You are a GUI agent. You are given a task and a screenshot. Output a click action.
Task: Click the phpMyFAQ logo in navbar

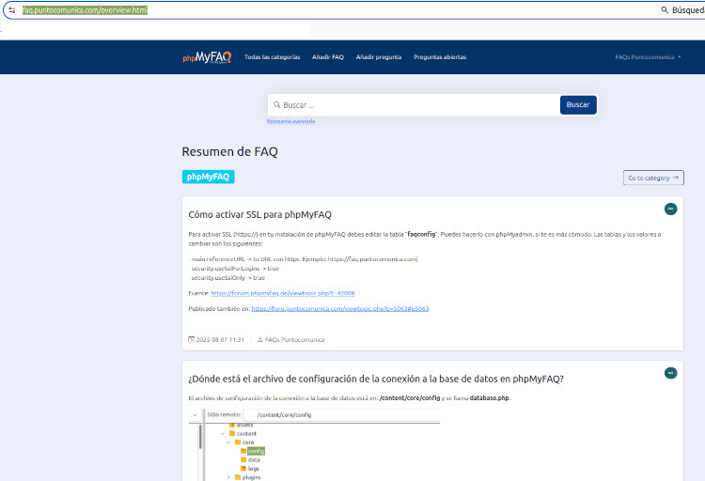pos(207,57)
